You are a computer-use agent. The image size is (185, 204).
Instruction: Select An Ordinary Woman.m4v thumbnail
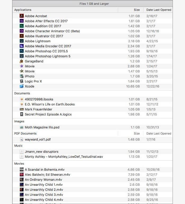pos(22,179)
